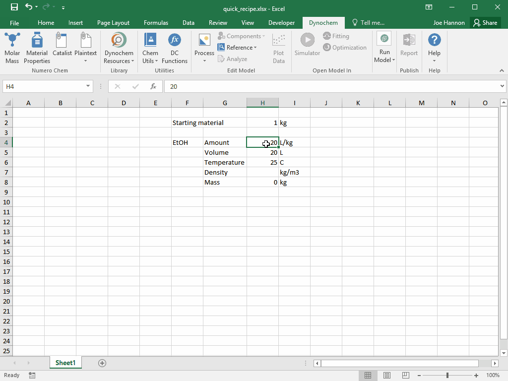
Task: Open the Molar Mass tool
Action: (x=12, y=48)
